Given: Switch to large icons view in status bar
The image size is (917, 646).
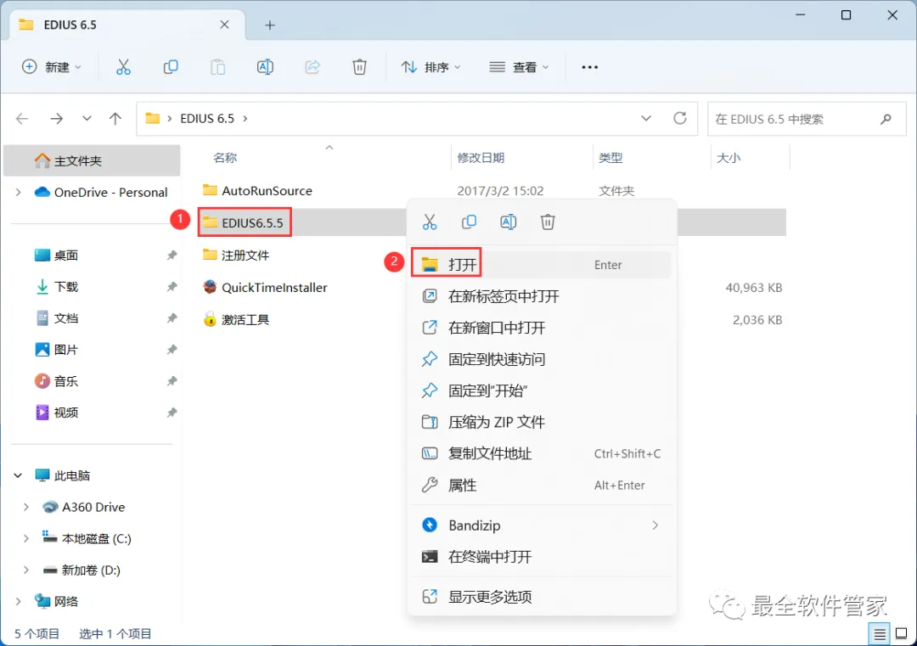Looking at the screenshot, I should 901,634.
